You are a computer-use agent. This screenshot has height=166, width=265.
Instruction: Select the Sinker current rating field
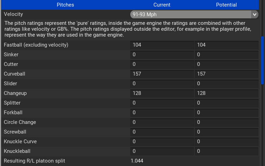(x=162, y=55)
